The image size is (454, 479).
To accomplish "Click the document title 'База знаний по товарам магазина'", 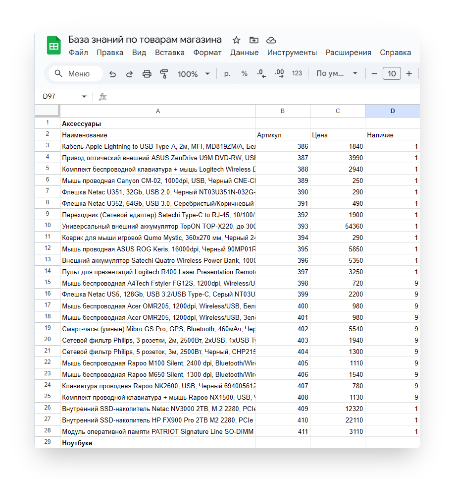I will pos(145,40).
